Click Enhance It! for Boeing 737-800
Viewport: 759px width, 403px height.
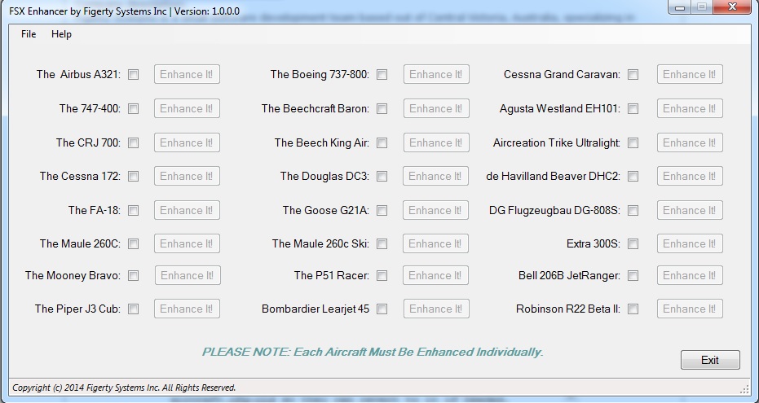(436, 74)
